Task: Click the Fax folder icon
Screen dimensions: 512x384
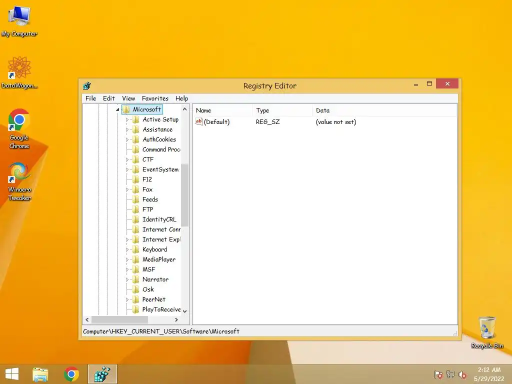Action: [136, 189]
